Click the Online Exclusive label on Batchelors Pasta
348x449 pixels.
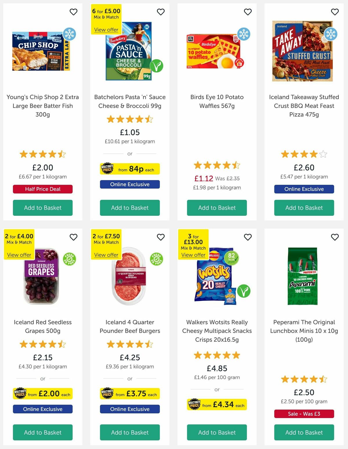pos(130,184)
